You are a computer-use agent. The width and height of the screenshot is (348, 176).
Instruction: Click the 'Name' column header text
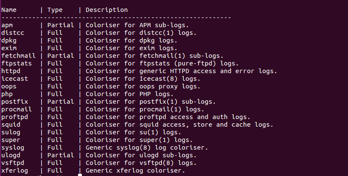[x=9, y=10]
